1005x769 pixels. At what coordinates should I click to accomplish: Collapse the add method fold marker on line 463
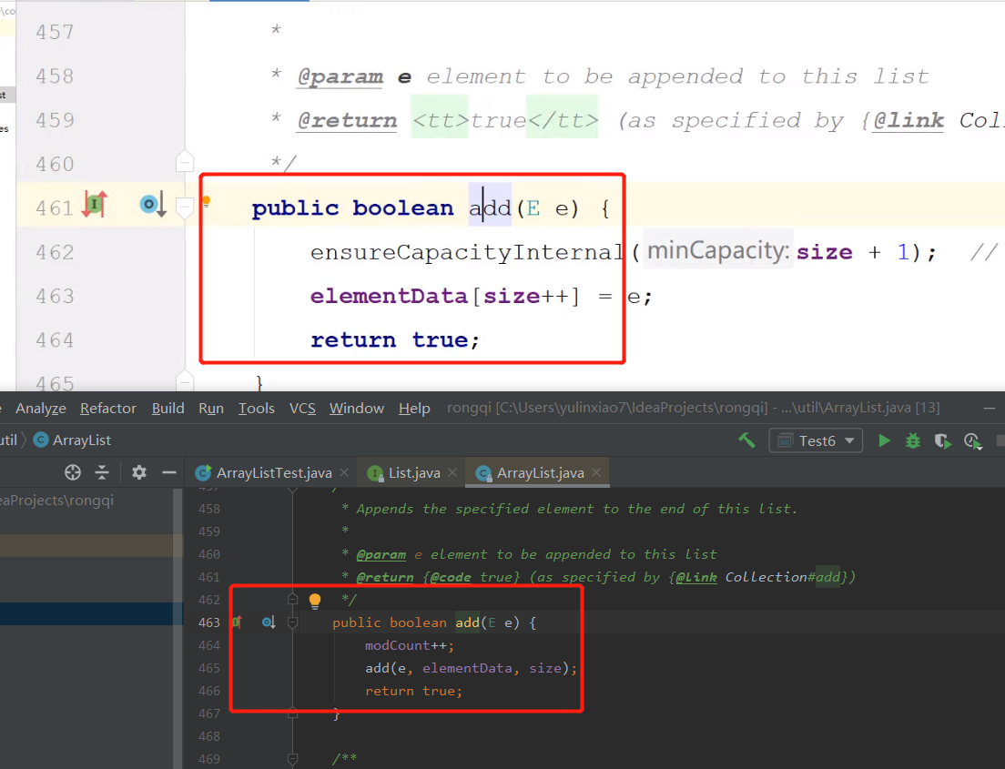tap(293, 622)
